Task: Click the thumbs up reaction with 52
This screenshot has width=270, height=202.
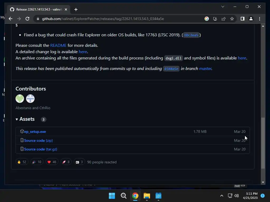Action: (22, 162)
